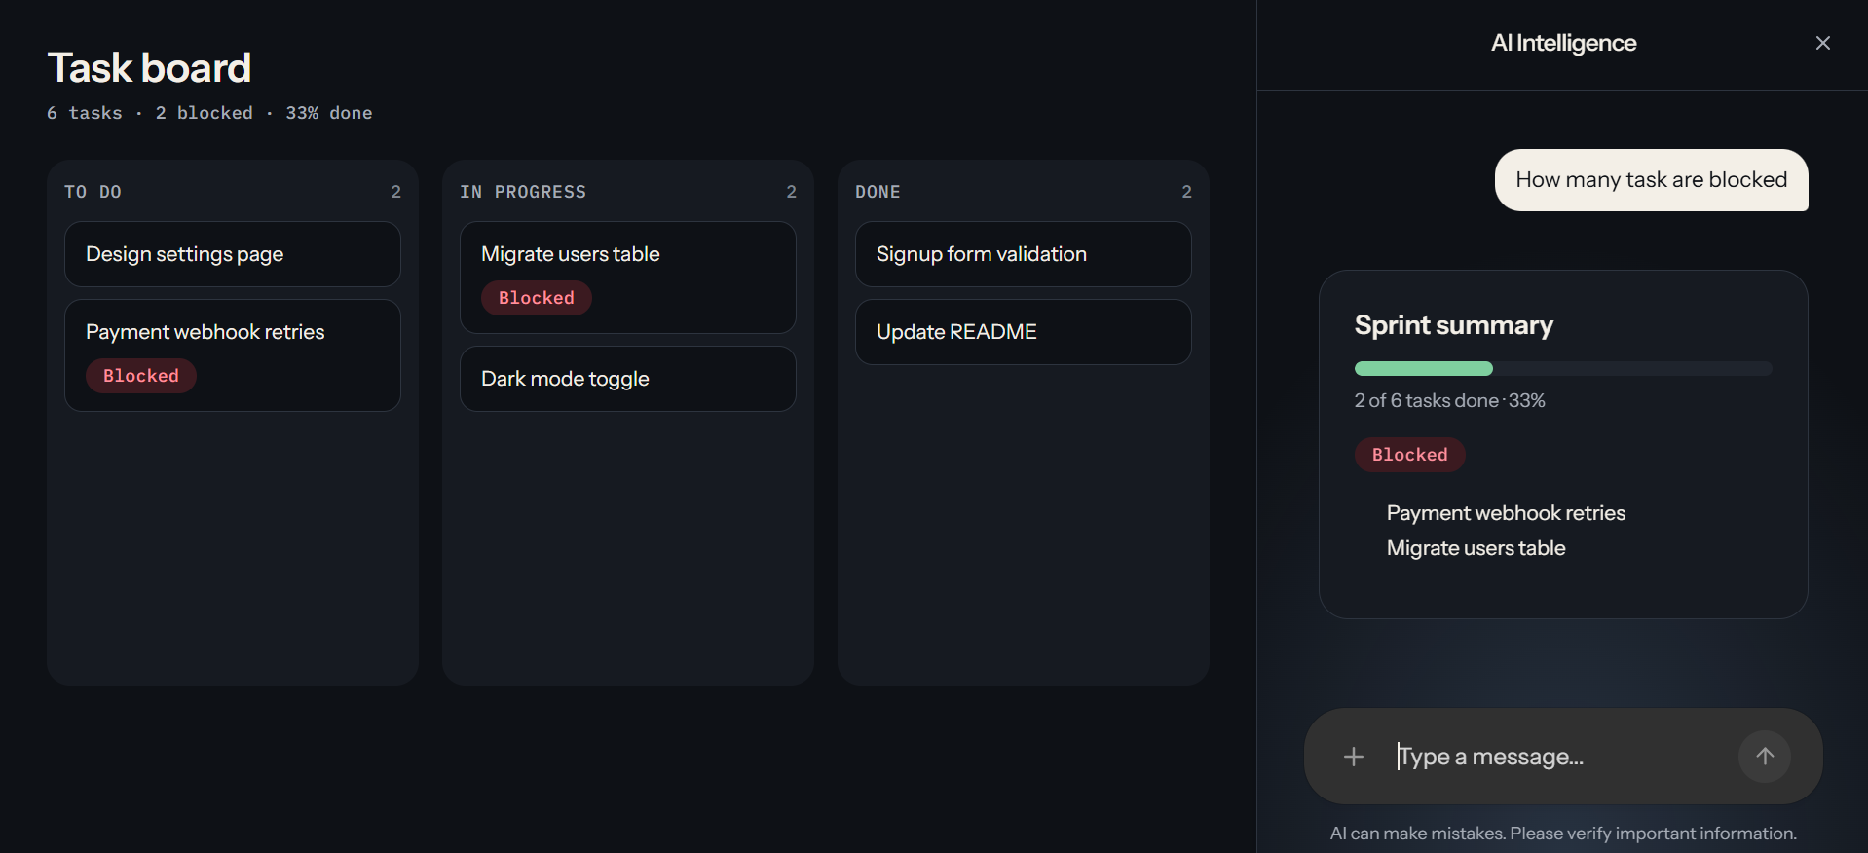This screenshot has width=1868, height=853.
Task: Click the IN PROGRESS column count 2
Action: pyautogui.click(x=792, y=192)
